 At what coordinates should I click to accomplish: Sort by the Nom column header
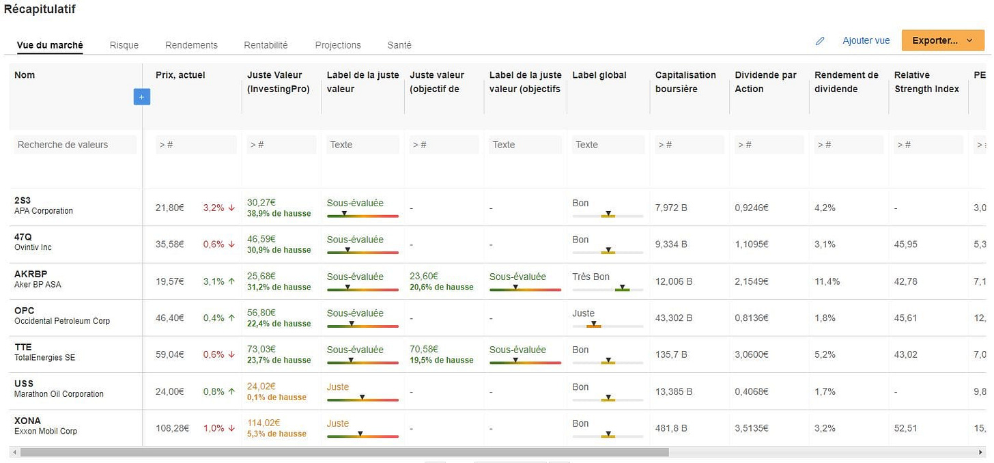(x=25, y=75)
